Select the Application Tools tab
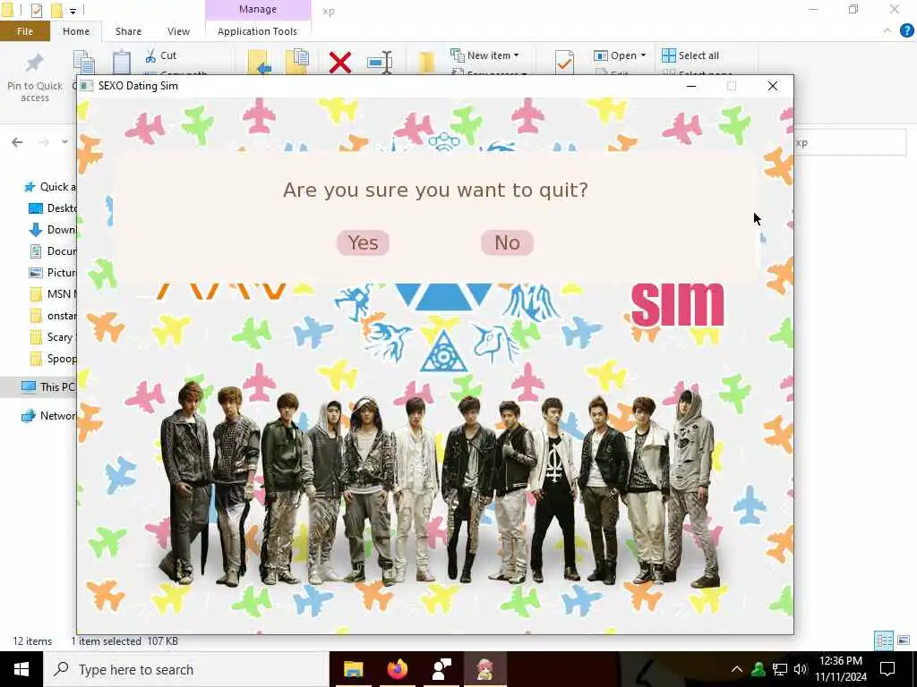Viewport: 917px width, 687px height. point(257,31)
